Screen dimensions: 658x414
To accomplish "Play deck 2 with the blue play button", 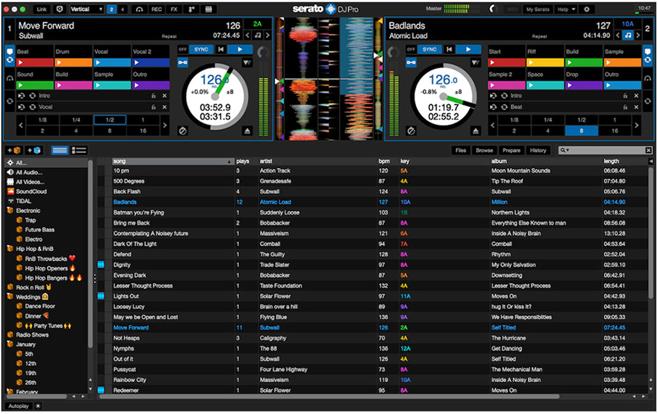I will tap(468, 49).
